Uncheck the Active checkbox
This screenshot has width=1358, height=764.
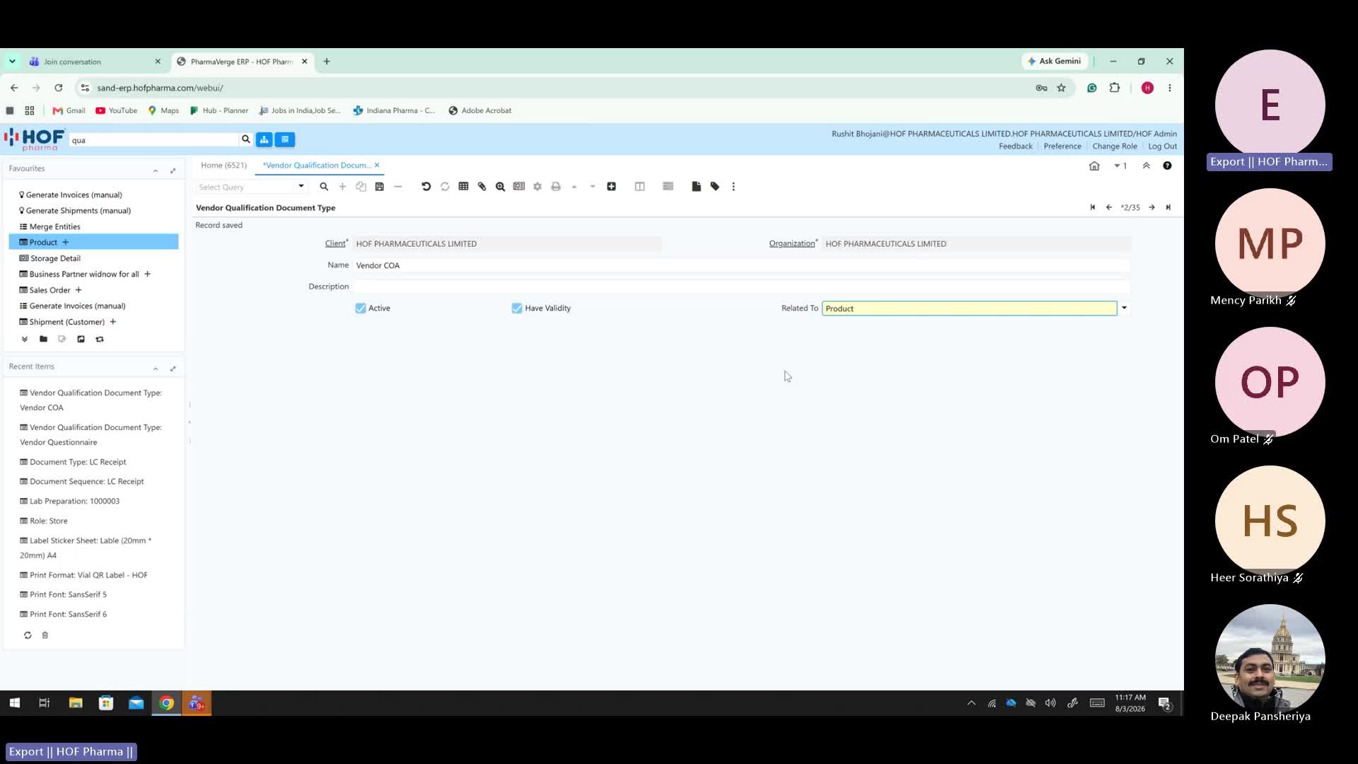(361, 308)
